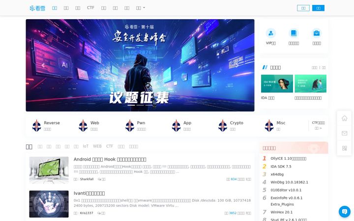Switch to the CTF topic tab
Image resolution: width=354 pixels, height=221 pixels.
pyautogui.click(x=110, y=146)
